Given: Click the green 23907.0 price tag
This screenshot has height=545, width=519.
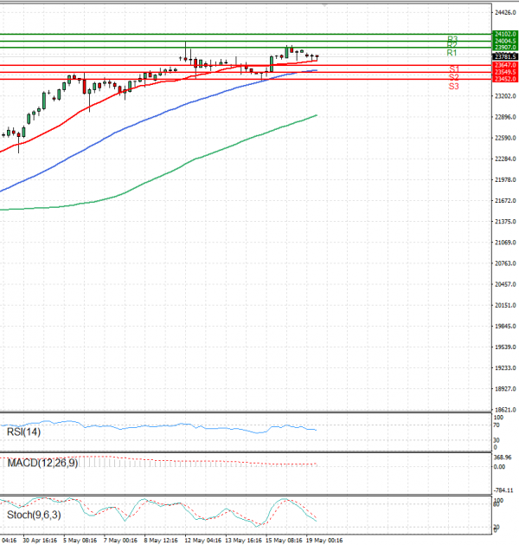Looking at the screenshot, I should 505,47.
